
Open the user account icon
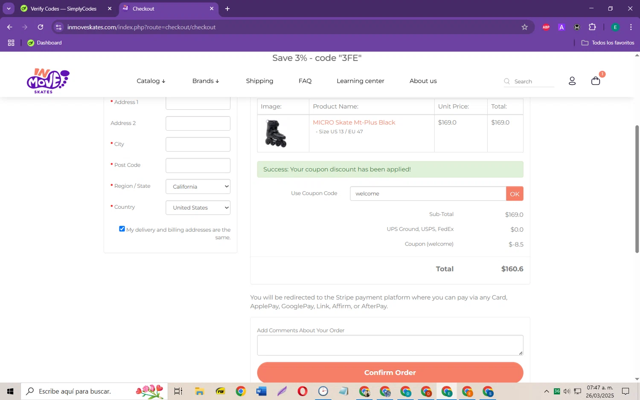572,81
